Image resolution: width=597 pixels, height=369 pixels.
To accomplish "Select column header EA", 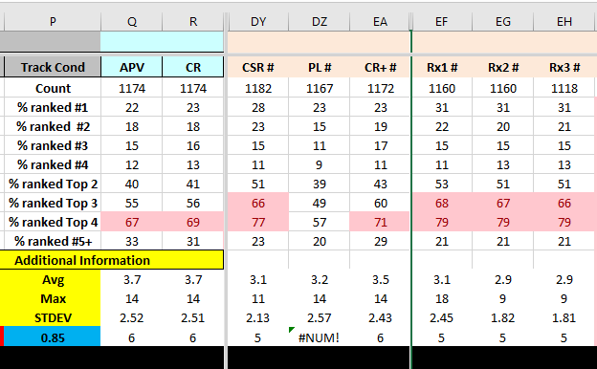I will [380, 22].
